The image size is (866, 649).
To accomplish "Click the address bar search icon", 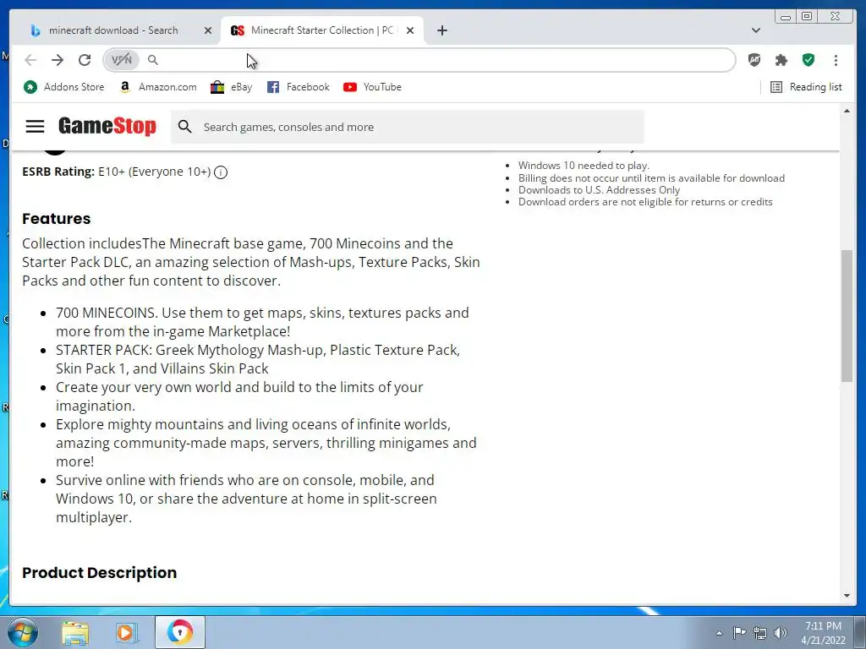I will click(x=153, y=60).
